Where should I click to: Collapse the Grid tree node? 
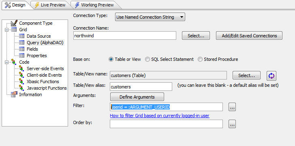click(x=7, y=30)
